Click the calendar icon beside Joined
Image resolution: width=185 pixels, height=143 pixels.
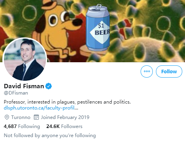point(36,117)
